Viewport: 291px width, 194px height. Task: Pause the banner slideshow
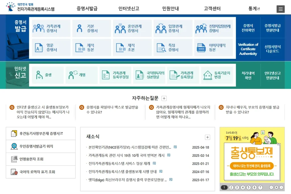coord(276,187)
